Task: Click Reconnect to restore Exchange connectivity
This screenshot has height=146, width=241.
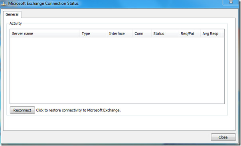Action: (x=22, y=110)
